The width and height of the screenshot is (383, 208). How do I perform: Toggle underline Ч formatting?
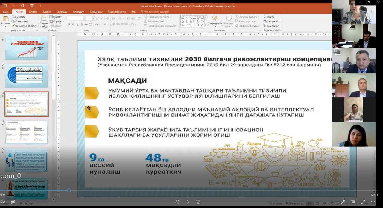click(x=77, y=24)
